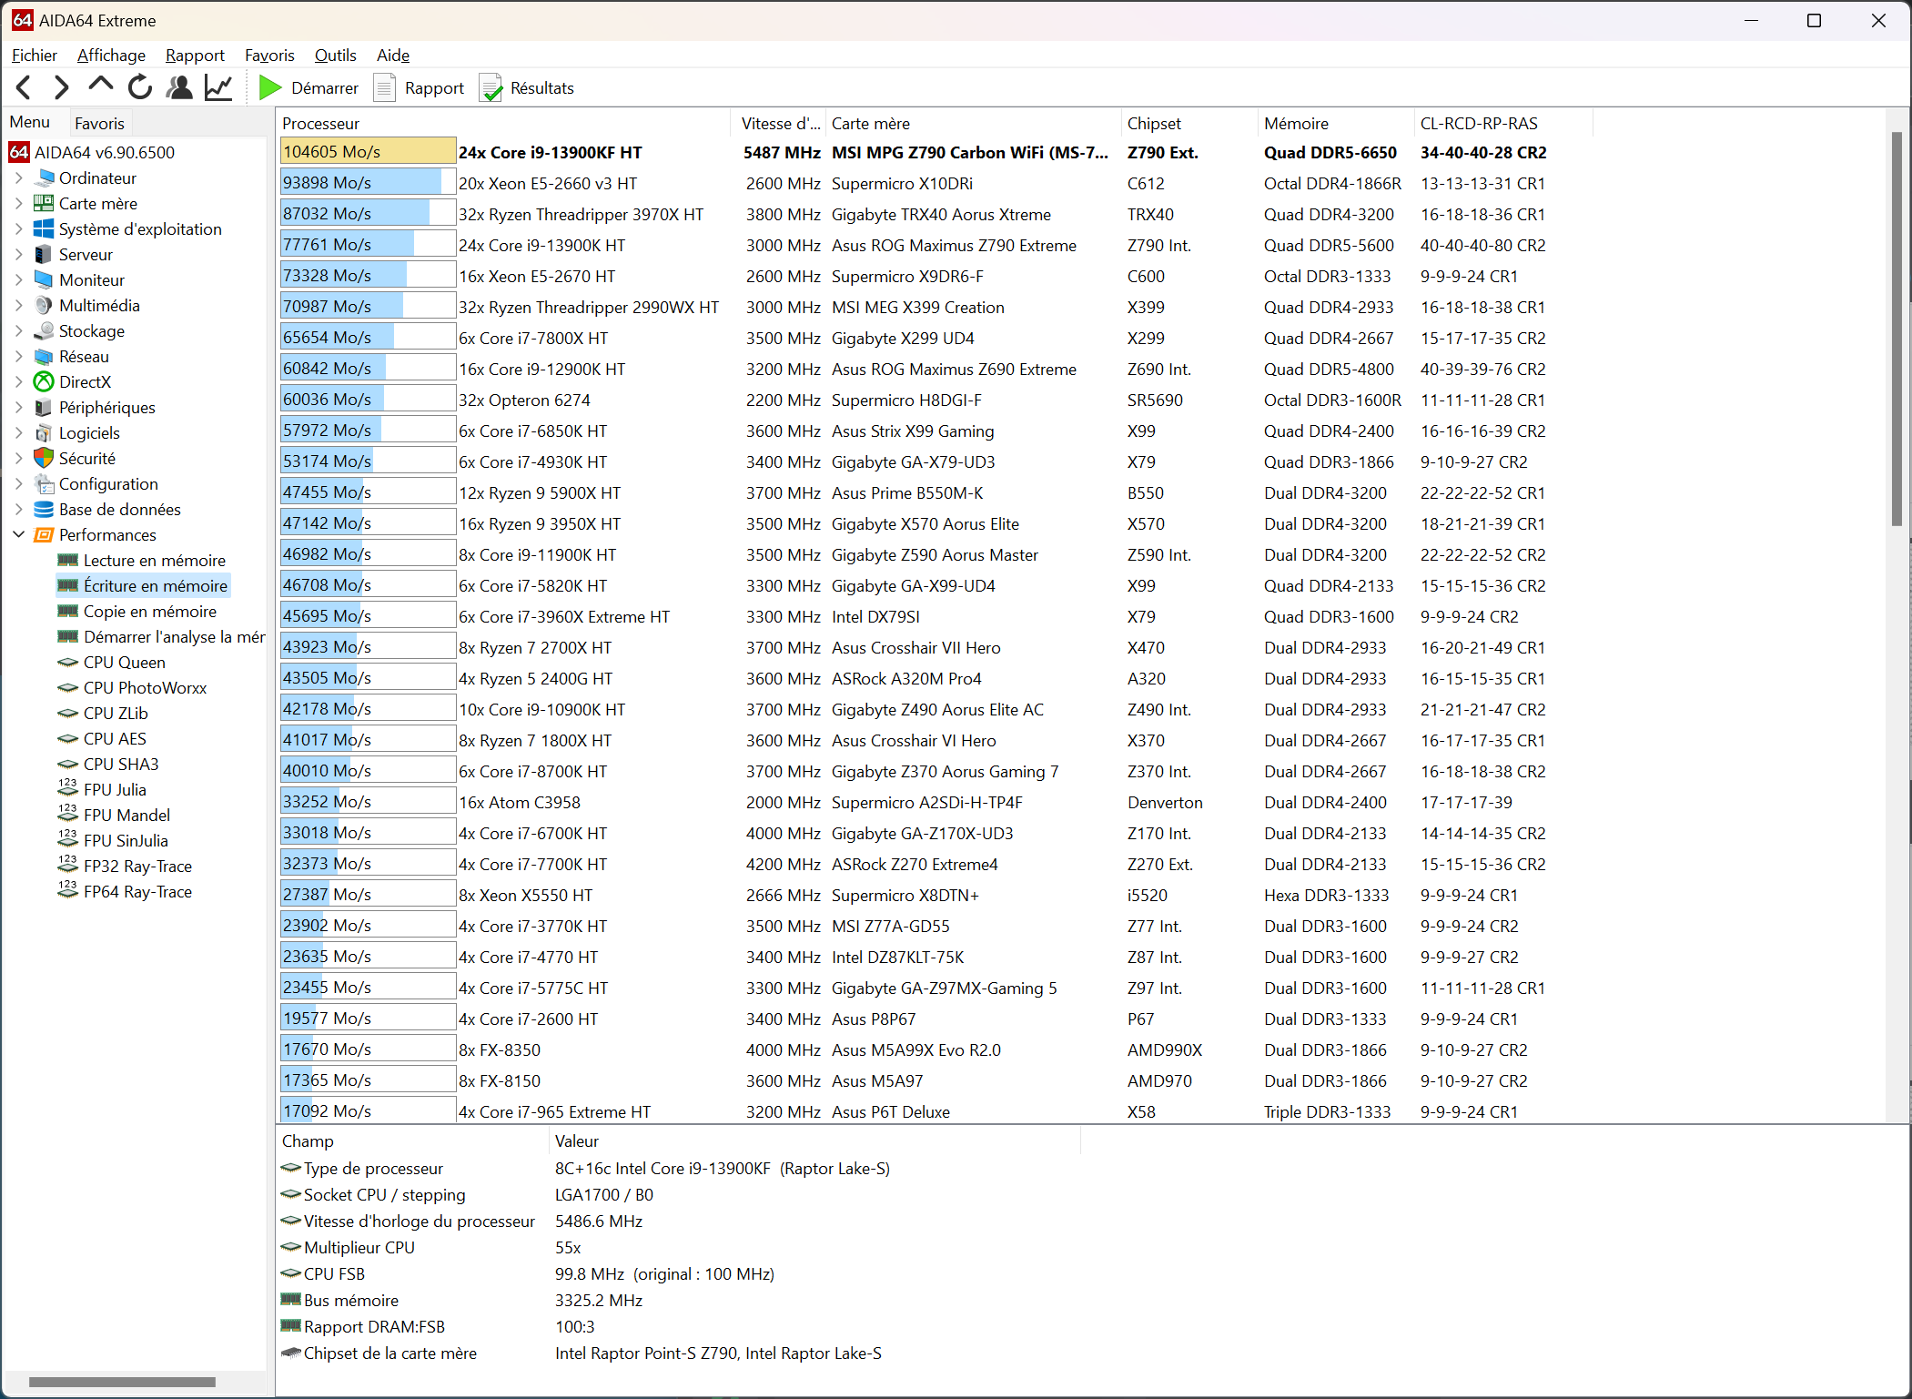Screen dimensions: 1912x1399
Task: Expand the Ordinateur tree node
Action: coord(19,178)
